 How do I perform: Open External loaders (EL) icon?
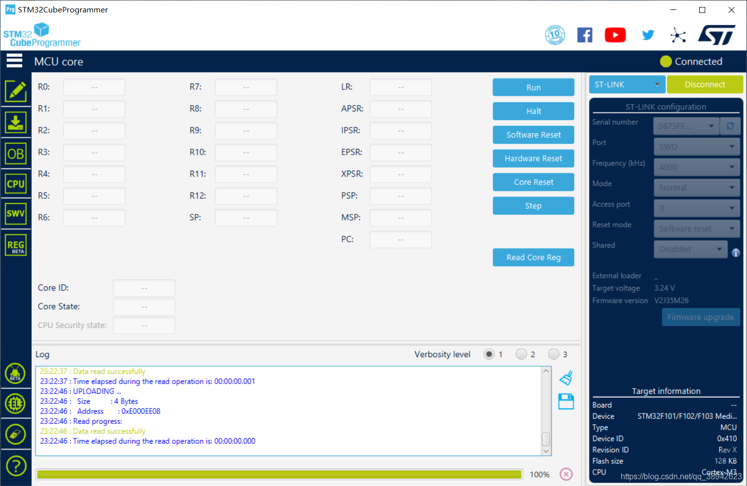(x=15, y=403)
